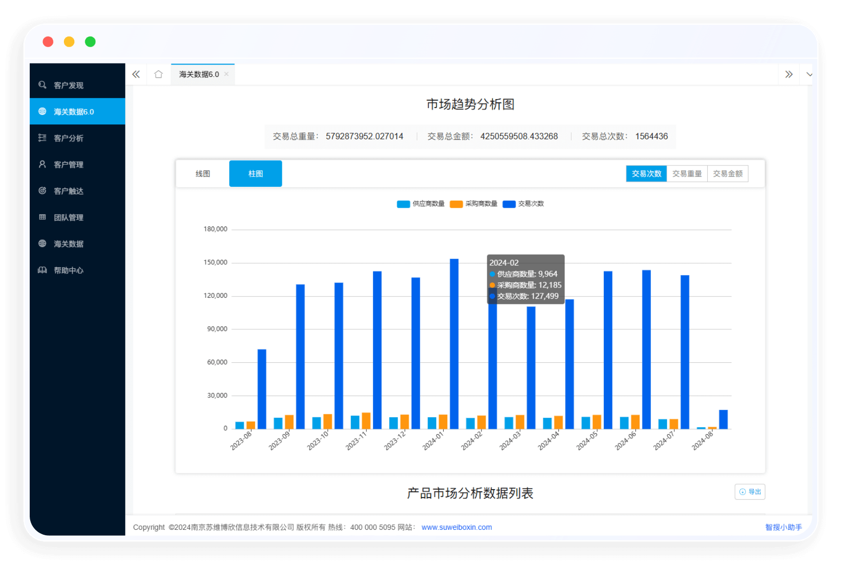Go to home via house icon
The width and height of the screenshot is (842, 565).
pos(158,74)
